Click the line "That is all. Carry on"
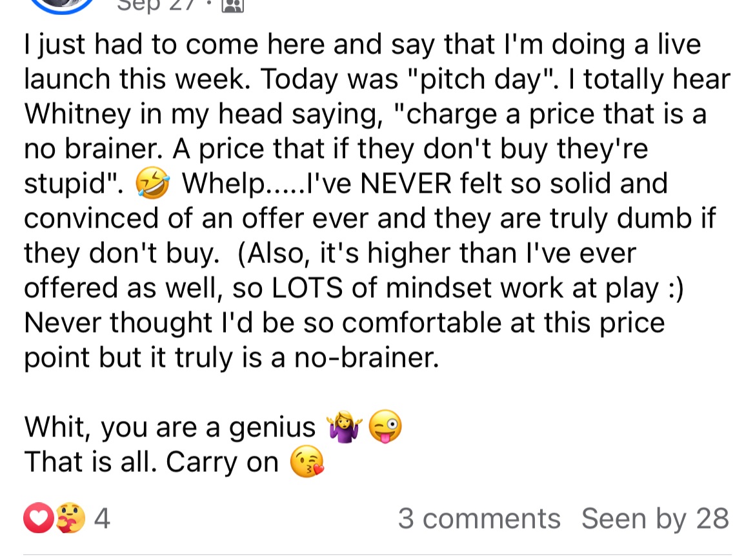This screenshot has height=557, width=755. click(151, 462)
